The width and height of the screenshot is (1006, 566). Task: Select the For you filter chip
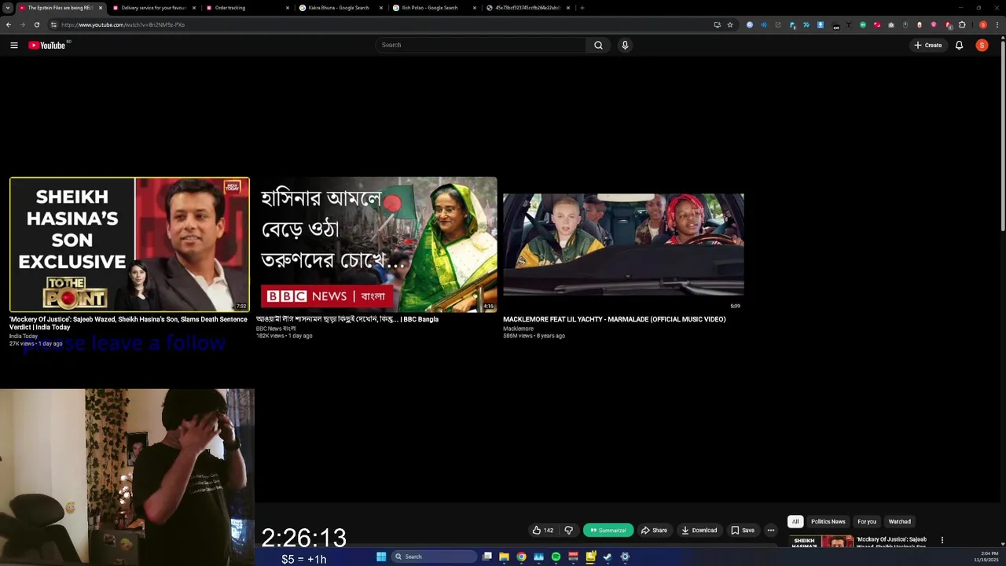pyautogui.click(x=867, y=522)
